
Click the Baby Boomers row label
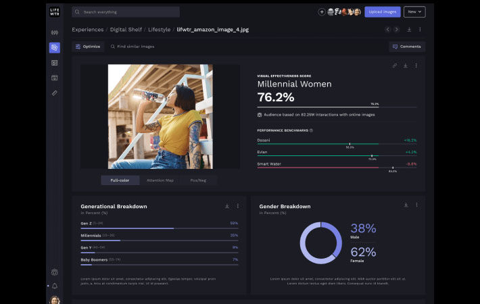pyautogui.click(x=94, y=259)
